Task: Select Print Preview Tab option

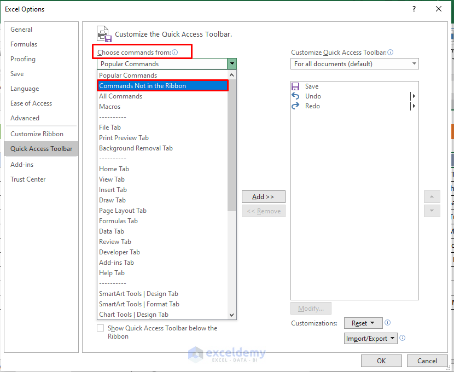Action: pyautogui.click(x=162, y=138)
